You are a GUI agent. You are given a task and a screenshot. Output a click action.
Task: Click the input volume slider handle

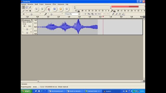click(51, 14)
